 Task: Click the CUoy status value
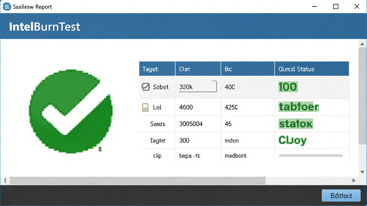pos(292,140)
